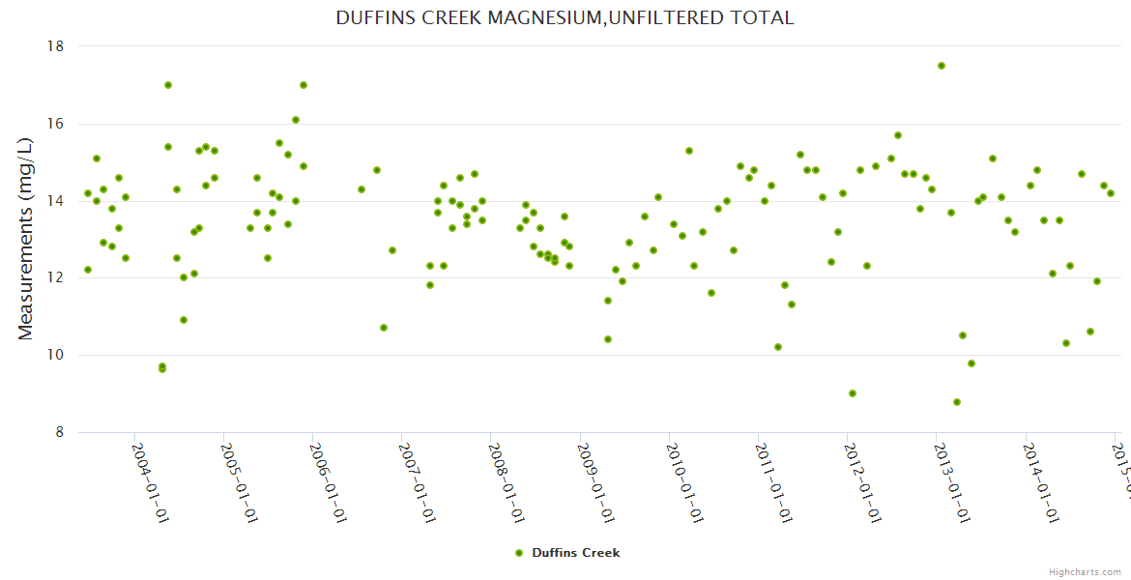Click the 18 label on the y-axis
The image size is (1131, 580).
point(56,46)
